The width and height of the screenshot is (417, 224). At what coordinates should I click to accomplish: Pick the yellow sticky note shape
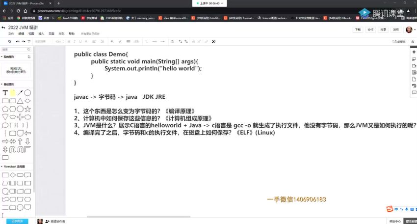(12, 93)
